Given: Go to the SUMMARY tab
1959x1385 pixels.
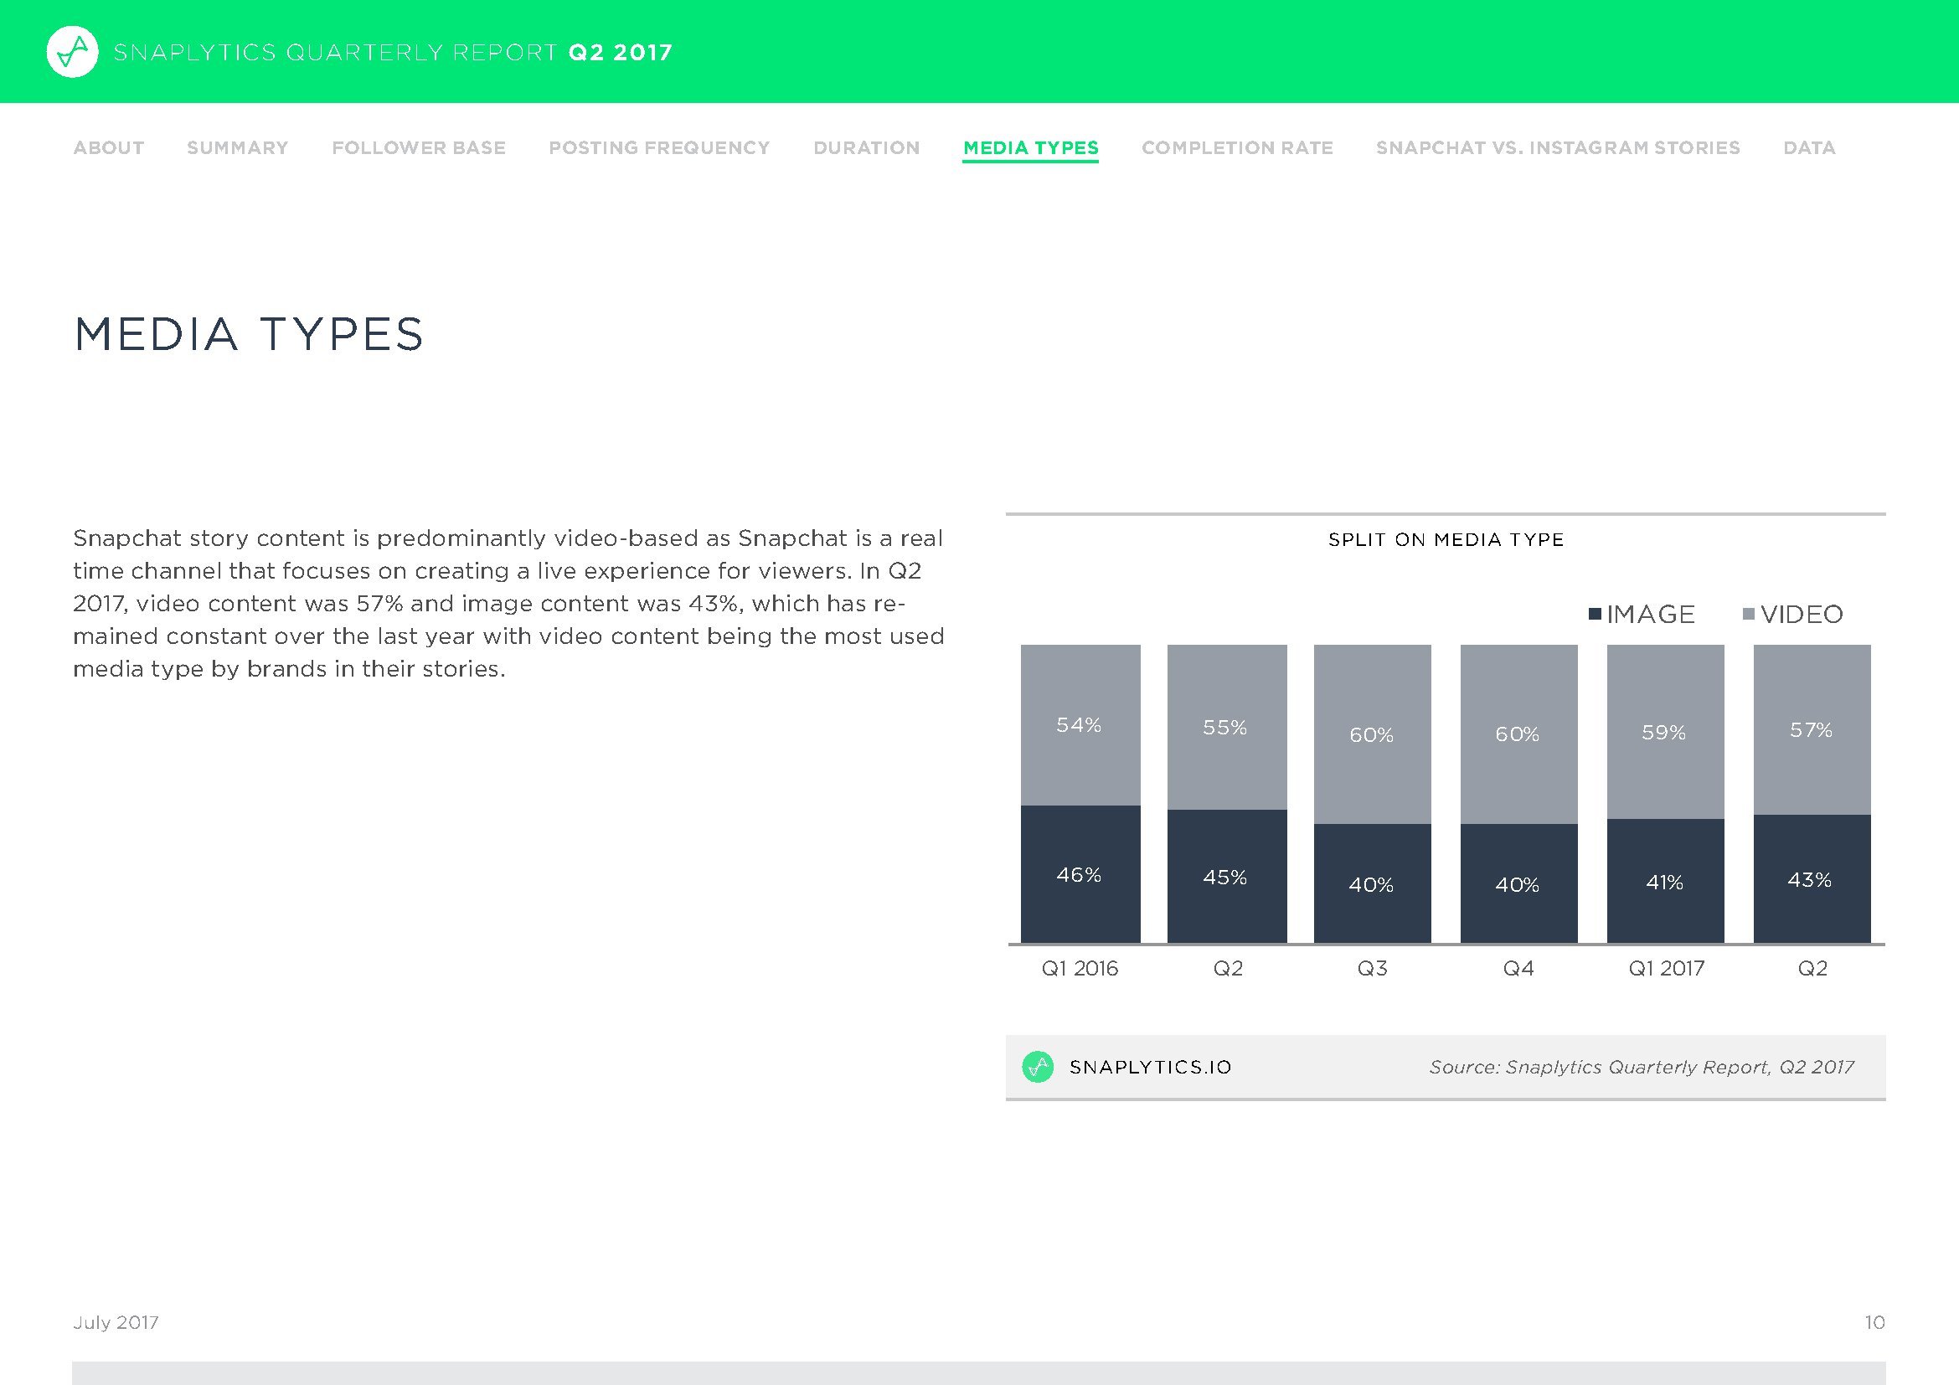Looking at the screenshot, I should (237, 147).
